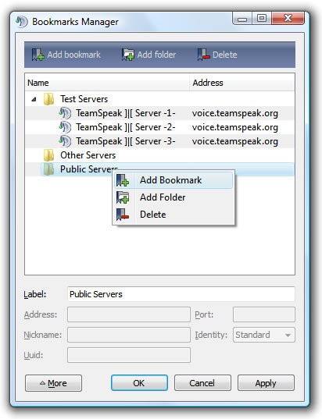Choose Delete from the context menu
322x419 pixels.
[174, 215]
